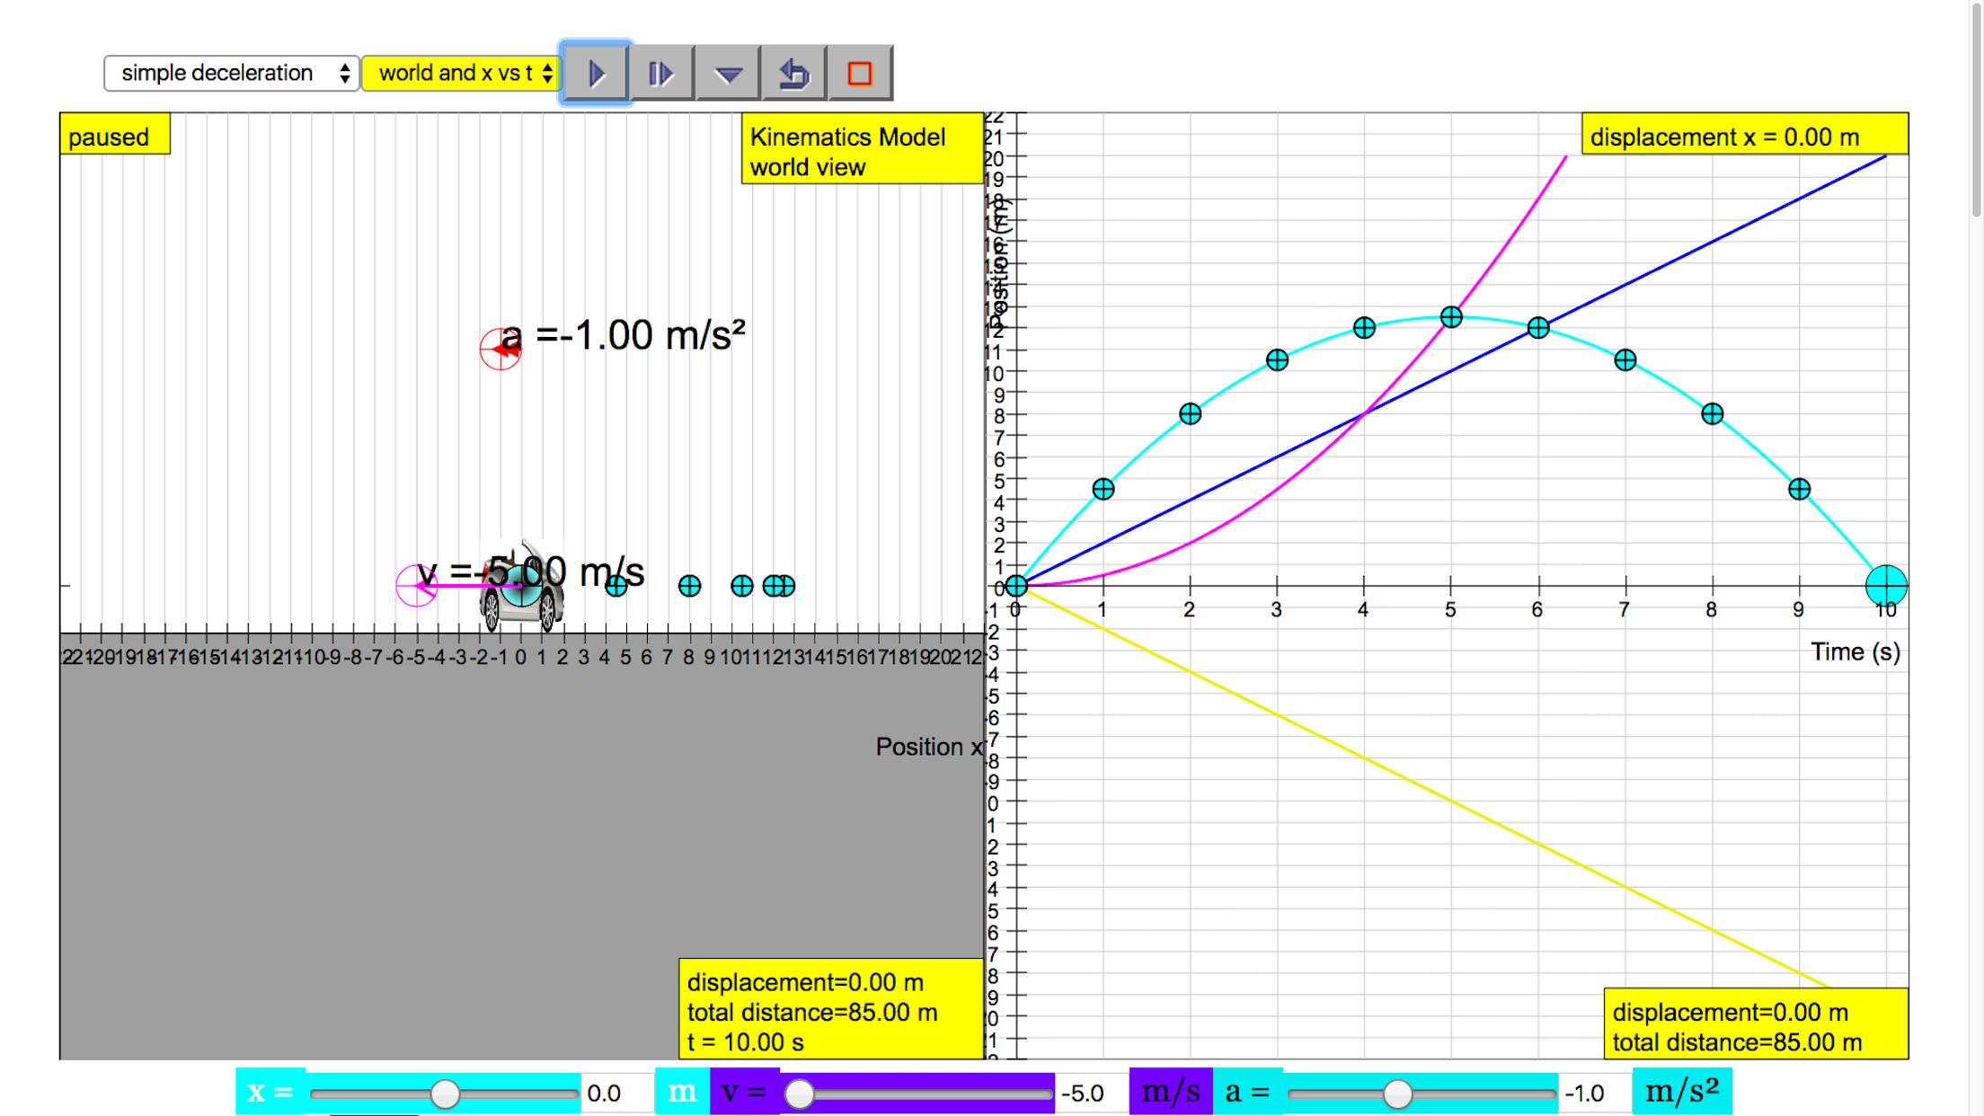The width and height of the screenshot is (1984, 1116).
Task: Click the Play simulation button
Action: click(x=596, y=73)
